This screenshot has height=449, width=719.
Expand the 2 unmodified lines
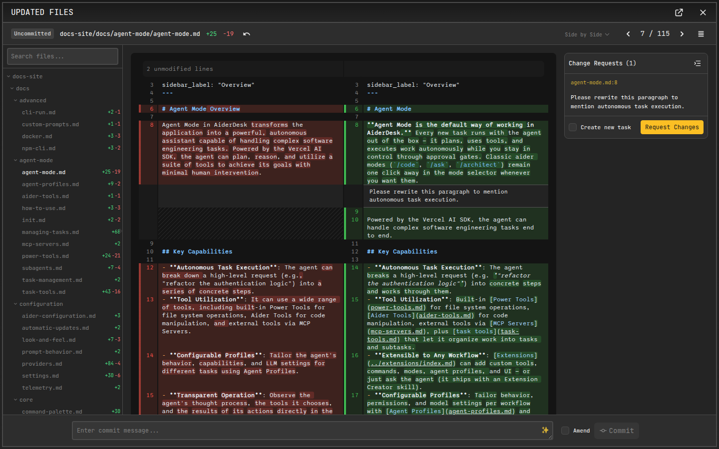344,69
